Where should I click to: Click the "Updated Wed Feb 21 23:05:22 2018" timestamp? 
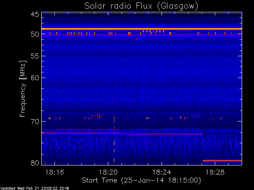(x=35, y=188)
